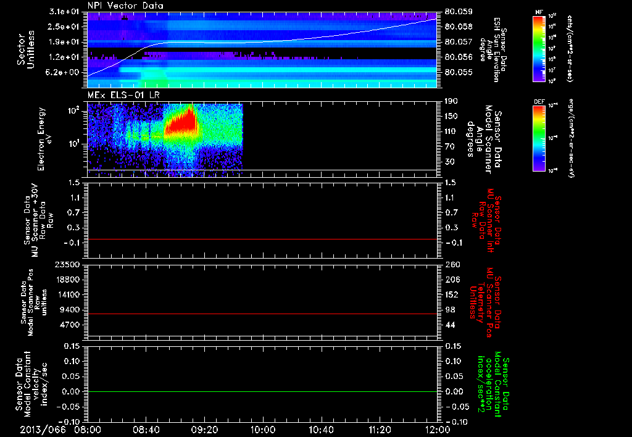This screenshot has width=632, height=437.
Task: Click the red MU Scanner Inh Raw Data label
Action: tap(486, 220)
